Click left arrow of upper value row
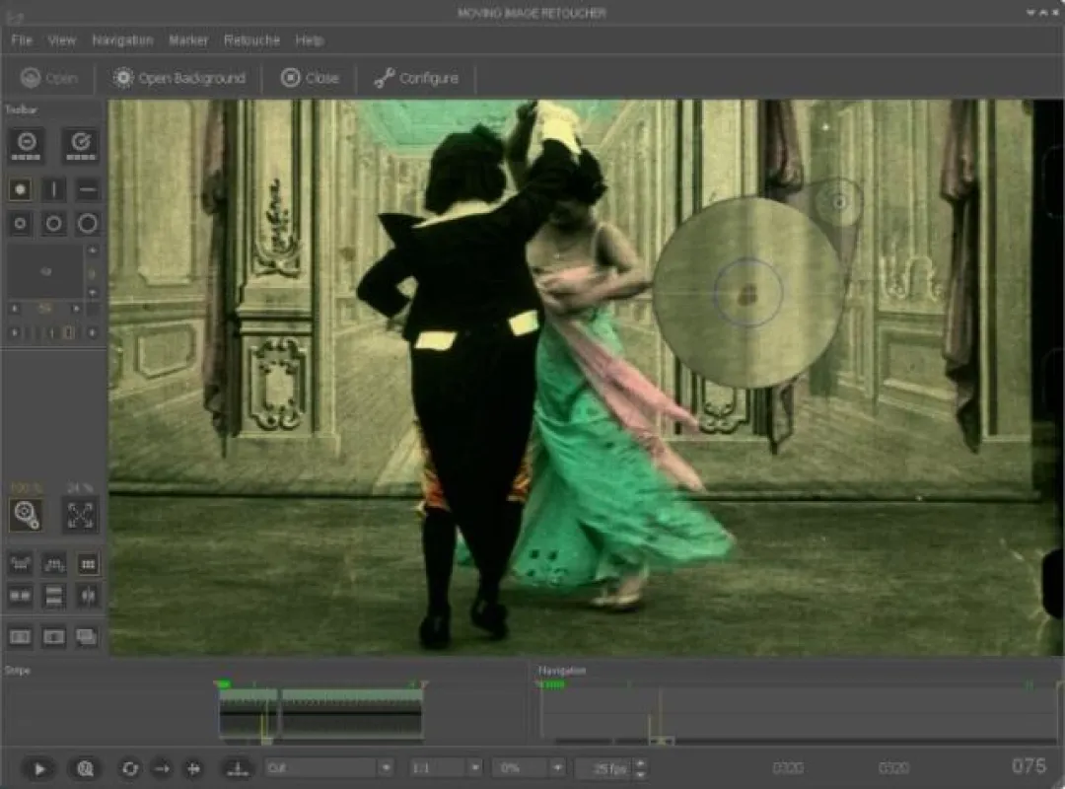Image resolution: width=1065 pixels, height=789 pixels. [14, 309]
